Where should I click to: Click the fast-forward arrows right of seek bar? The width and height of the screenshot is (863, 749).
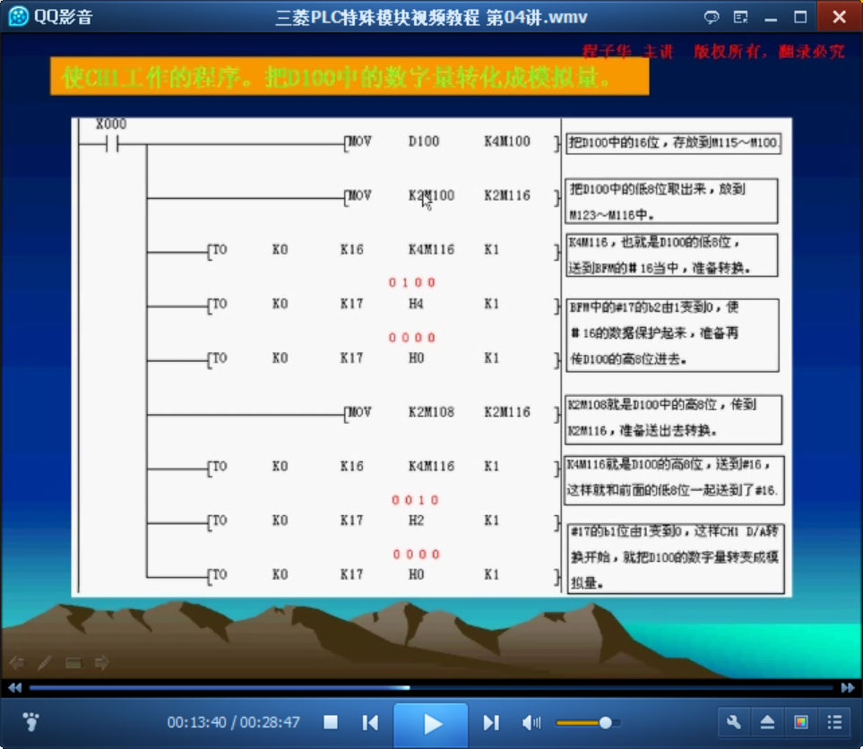point(848,688)
